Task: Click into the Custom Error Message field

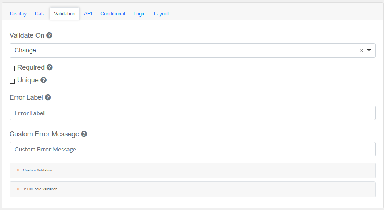Action: click(192, 149)
